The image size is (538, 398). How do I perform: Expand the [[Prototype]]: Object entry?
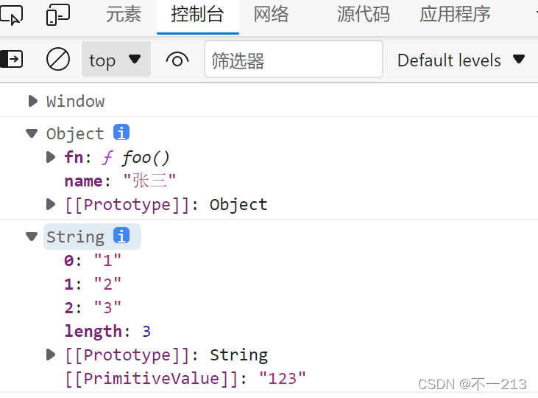(51, 204)
